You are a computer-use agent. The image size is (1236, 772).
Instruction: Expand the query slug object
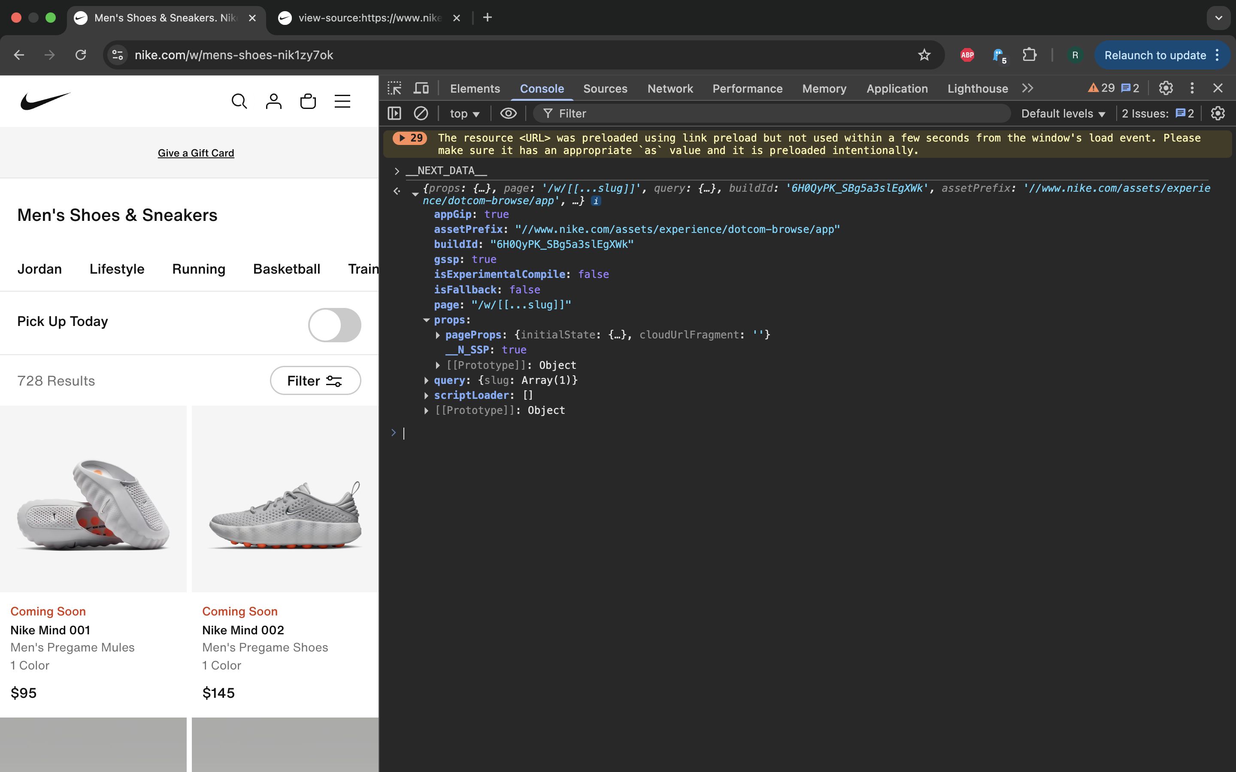coord(427,380)
